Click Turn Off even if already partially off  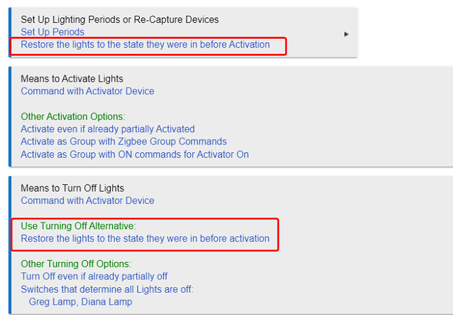point(94,276)
